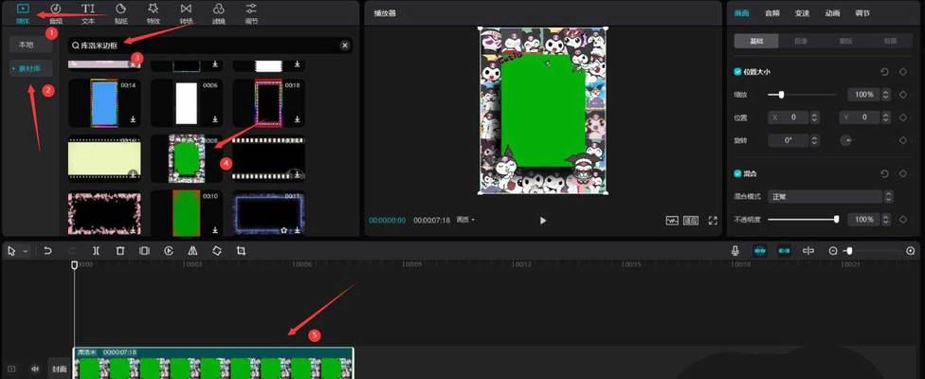Switch to the Audio (音频) inspector tab
The width and height of the screenshot is (925, 379).
point(771,13)
